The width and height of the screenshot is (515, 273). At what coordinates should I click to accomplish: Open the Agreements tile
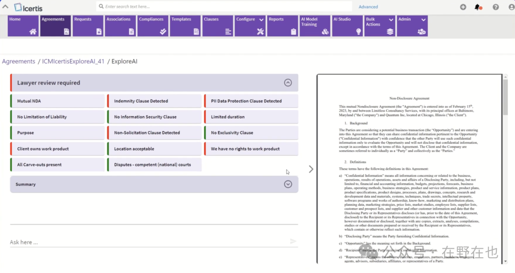pyautogui.click(x=55, y=26)
